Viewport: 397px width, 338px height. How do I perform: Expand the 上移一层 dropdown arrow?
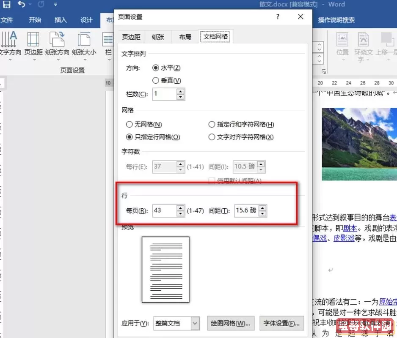click(389, 60)
